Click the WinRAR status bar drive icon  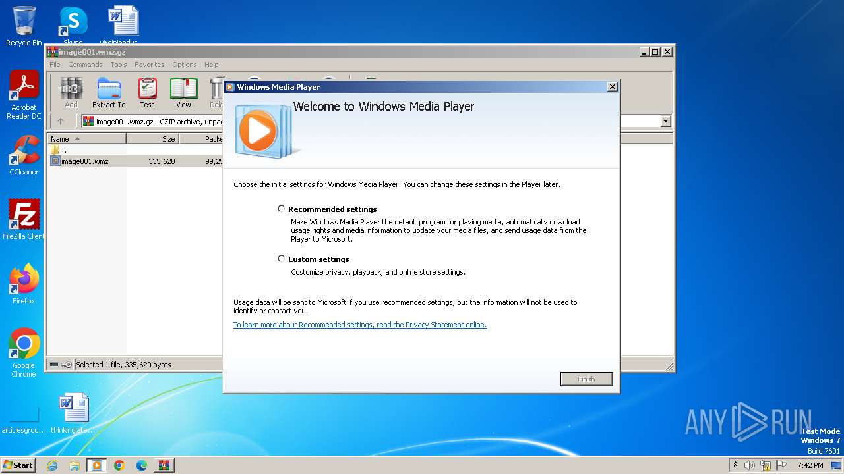[55, 365]
